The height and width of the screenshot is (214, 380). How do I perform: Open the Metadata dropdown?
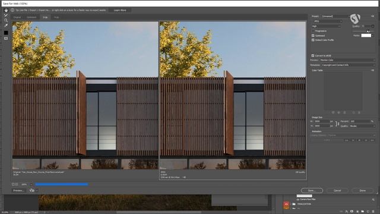349,65
